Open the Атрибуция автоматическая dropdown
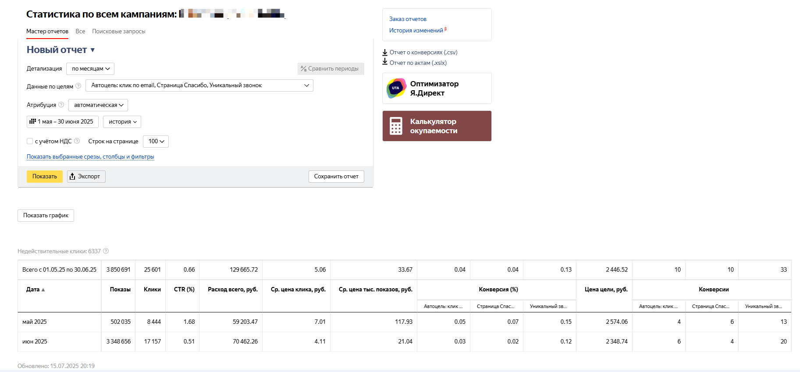This screenshot has width=800, height=372. coord(98,105)
